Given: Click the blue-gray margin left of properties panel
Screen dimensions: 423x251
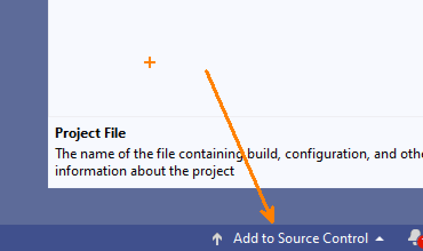Looking at the screenshot, I should pyautogui.click(x=23, y=114).
